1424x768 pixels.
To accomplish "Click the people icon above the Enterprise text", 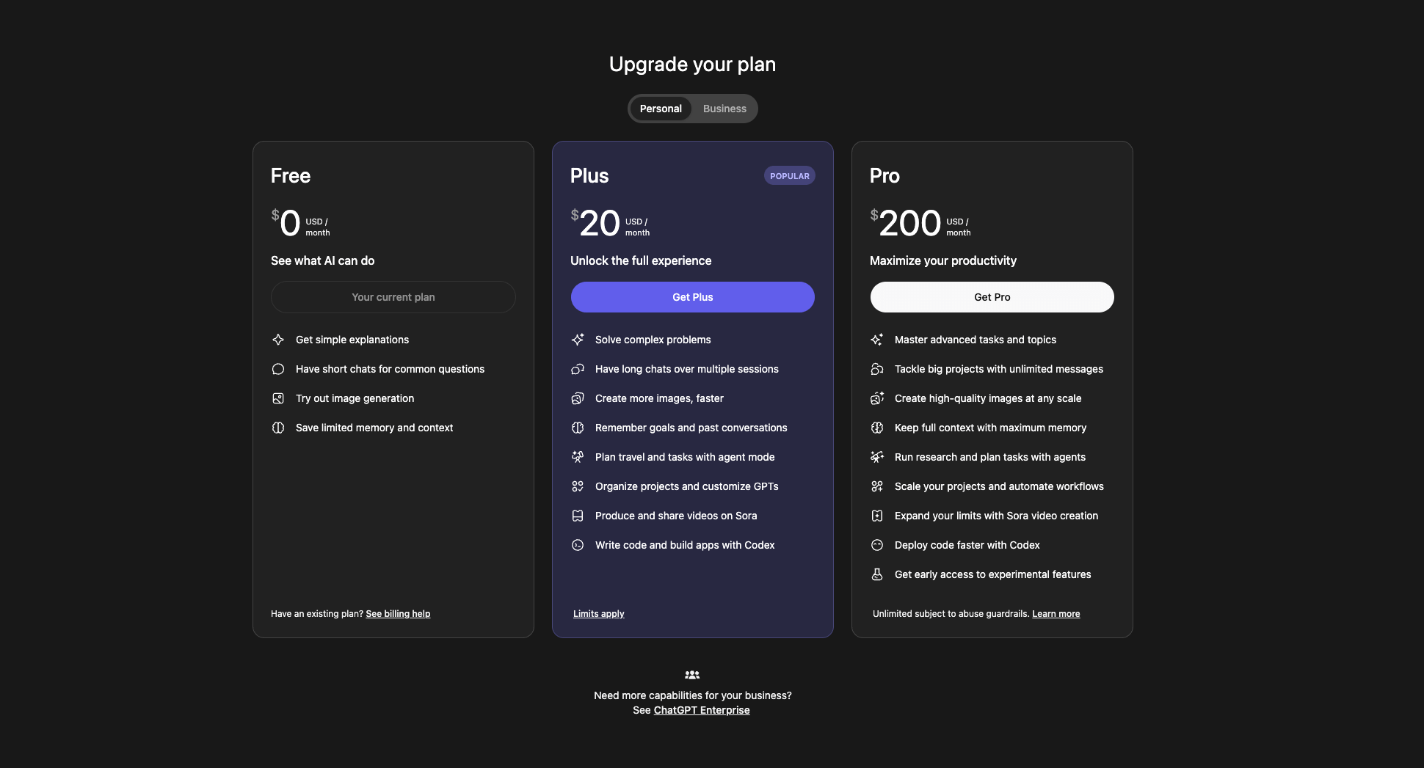I will click(x=692, y=674).
